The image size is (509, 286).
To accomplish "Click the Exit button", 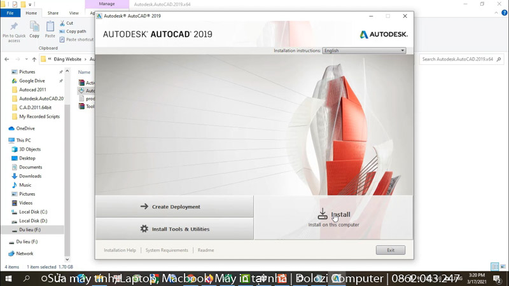I will [391, 250].
